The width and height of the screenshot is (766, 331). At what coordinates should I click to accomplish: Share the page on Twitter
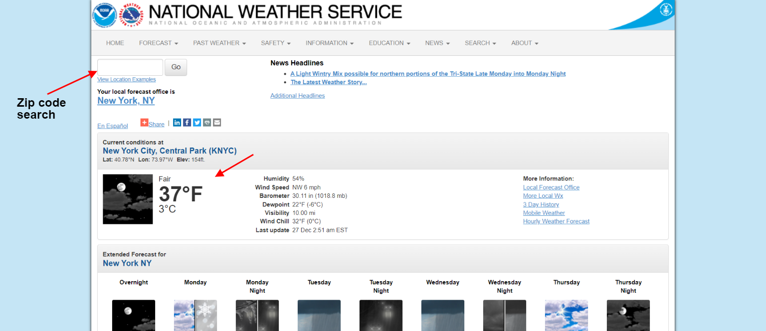click(197, 123)
